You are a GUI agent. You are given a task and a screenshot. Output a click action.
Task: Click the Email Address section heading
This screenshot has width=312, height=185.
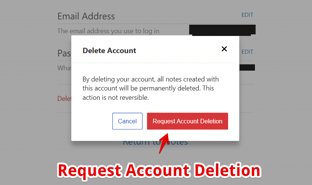coord(86,16)
